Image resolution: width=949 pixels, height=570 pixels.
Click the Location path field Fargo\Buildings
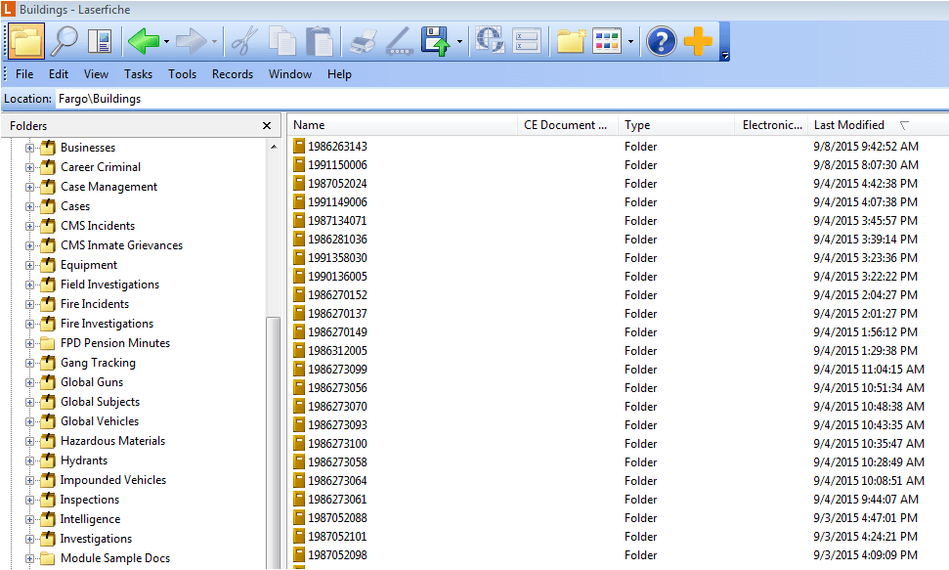point(501,99)
